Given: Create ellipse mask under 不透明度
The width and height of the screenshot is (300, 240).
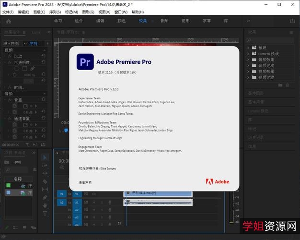Looking at the screenshot, I should [x=16, y=69].
